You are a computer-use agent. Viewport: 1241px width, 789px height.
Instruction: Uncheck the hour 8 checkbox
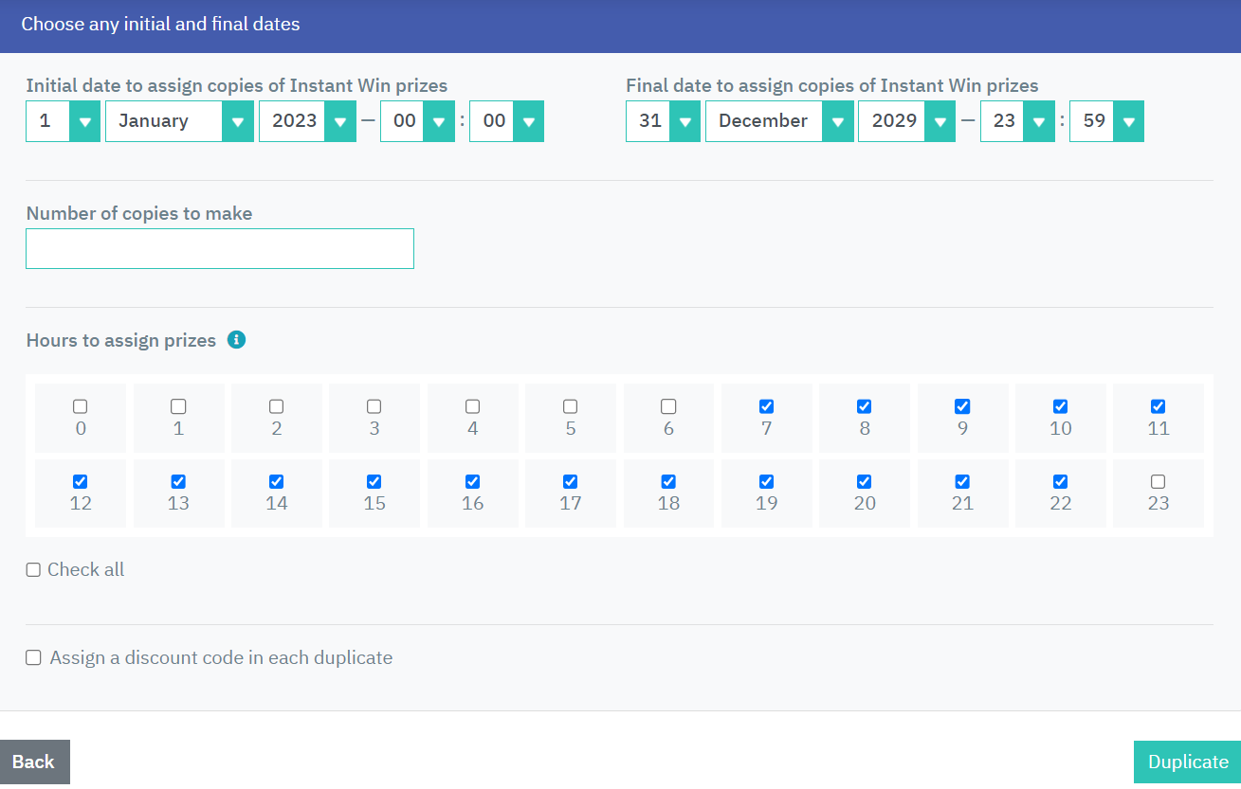click(864, 406)
